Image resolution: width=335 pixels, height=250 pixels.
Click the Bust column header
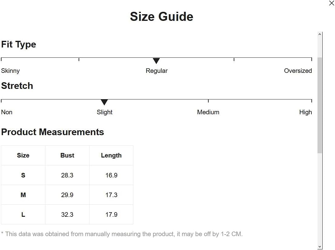(67, 155)
